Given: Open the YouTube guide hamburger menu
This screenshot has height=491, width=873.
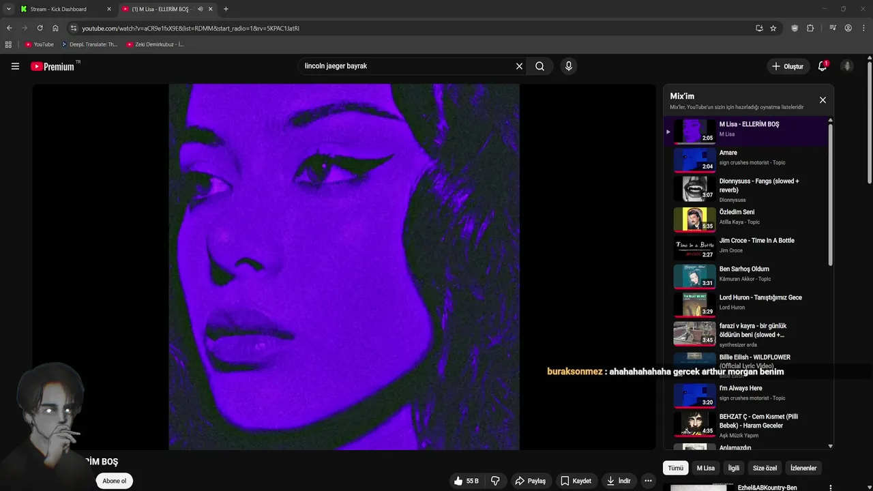Looking at the screenshot, I should point(15,66).
